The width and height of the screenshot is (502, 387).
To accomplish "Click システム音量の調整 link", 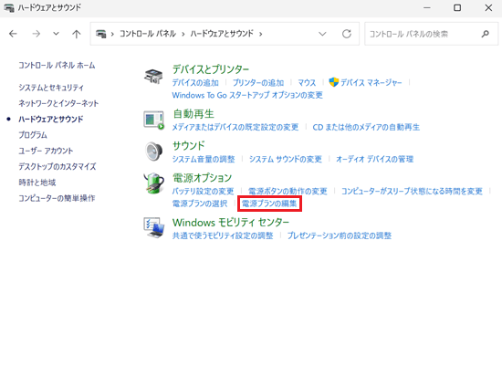I will [204, 159].
